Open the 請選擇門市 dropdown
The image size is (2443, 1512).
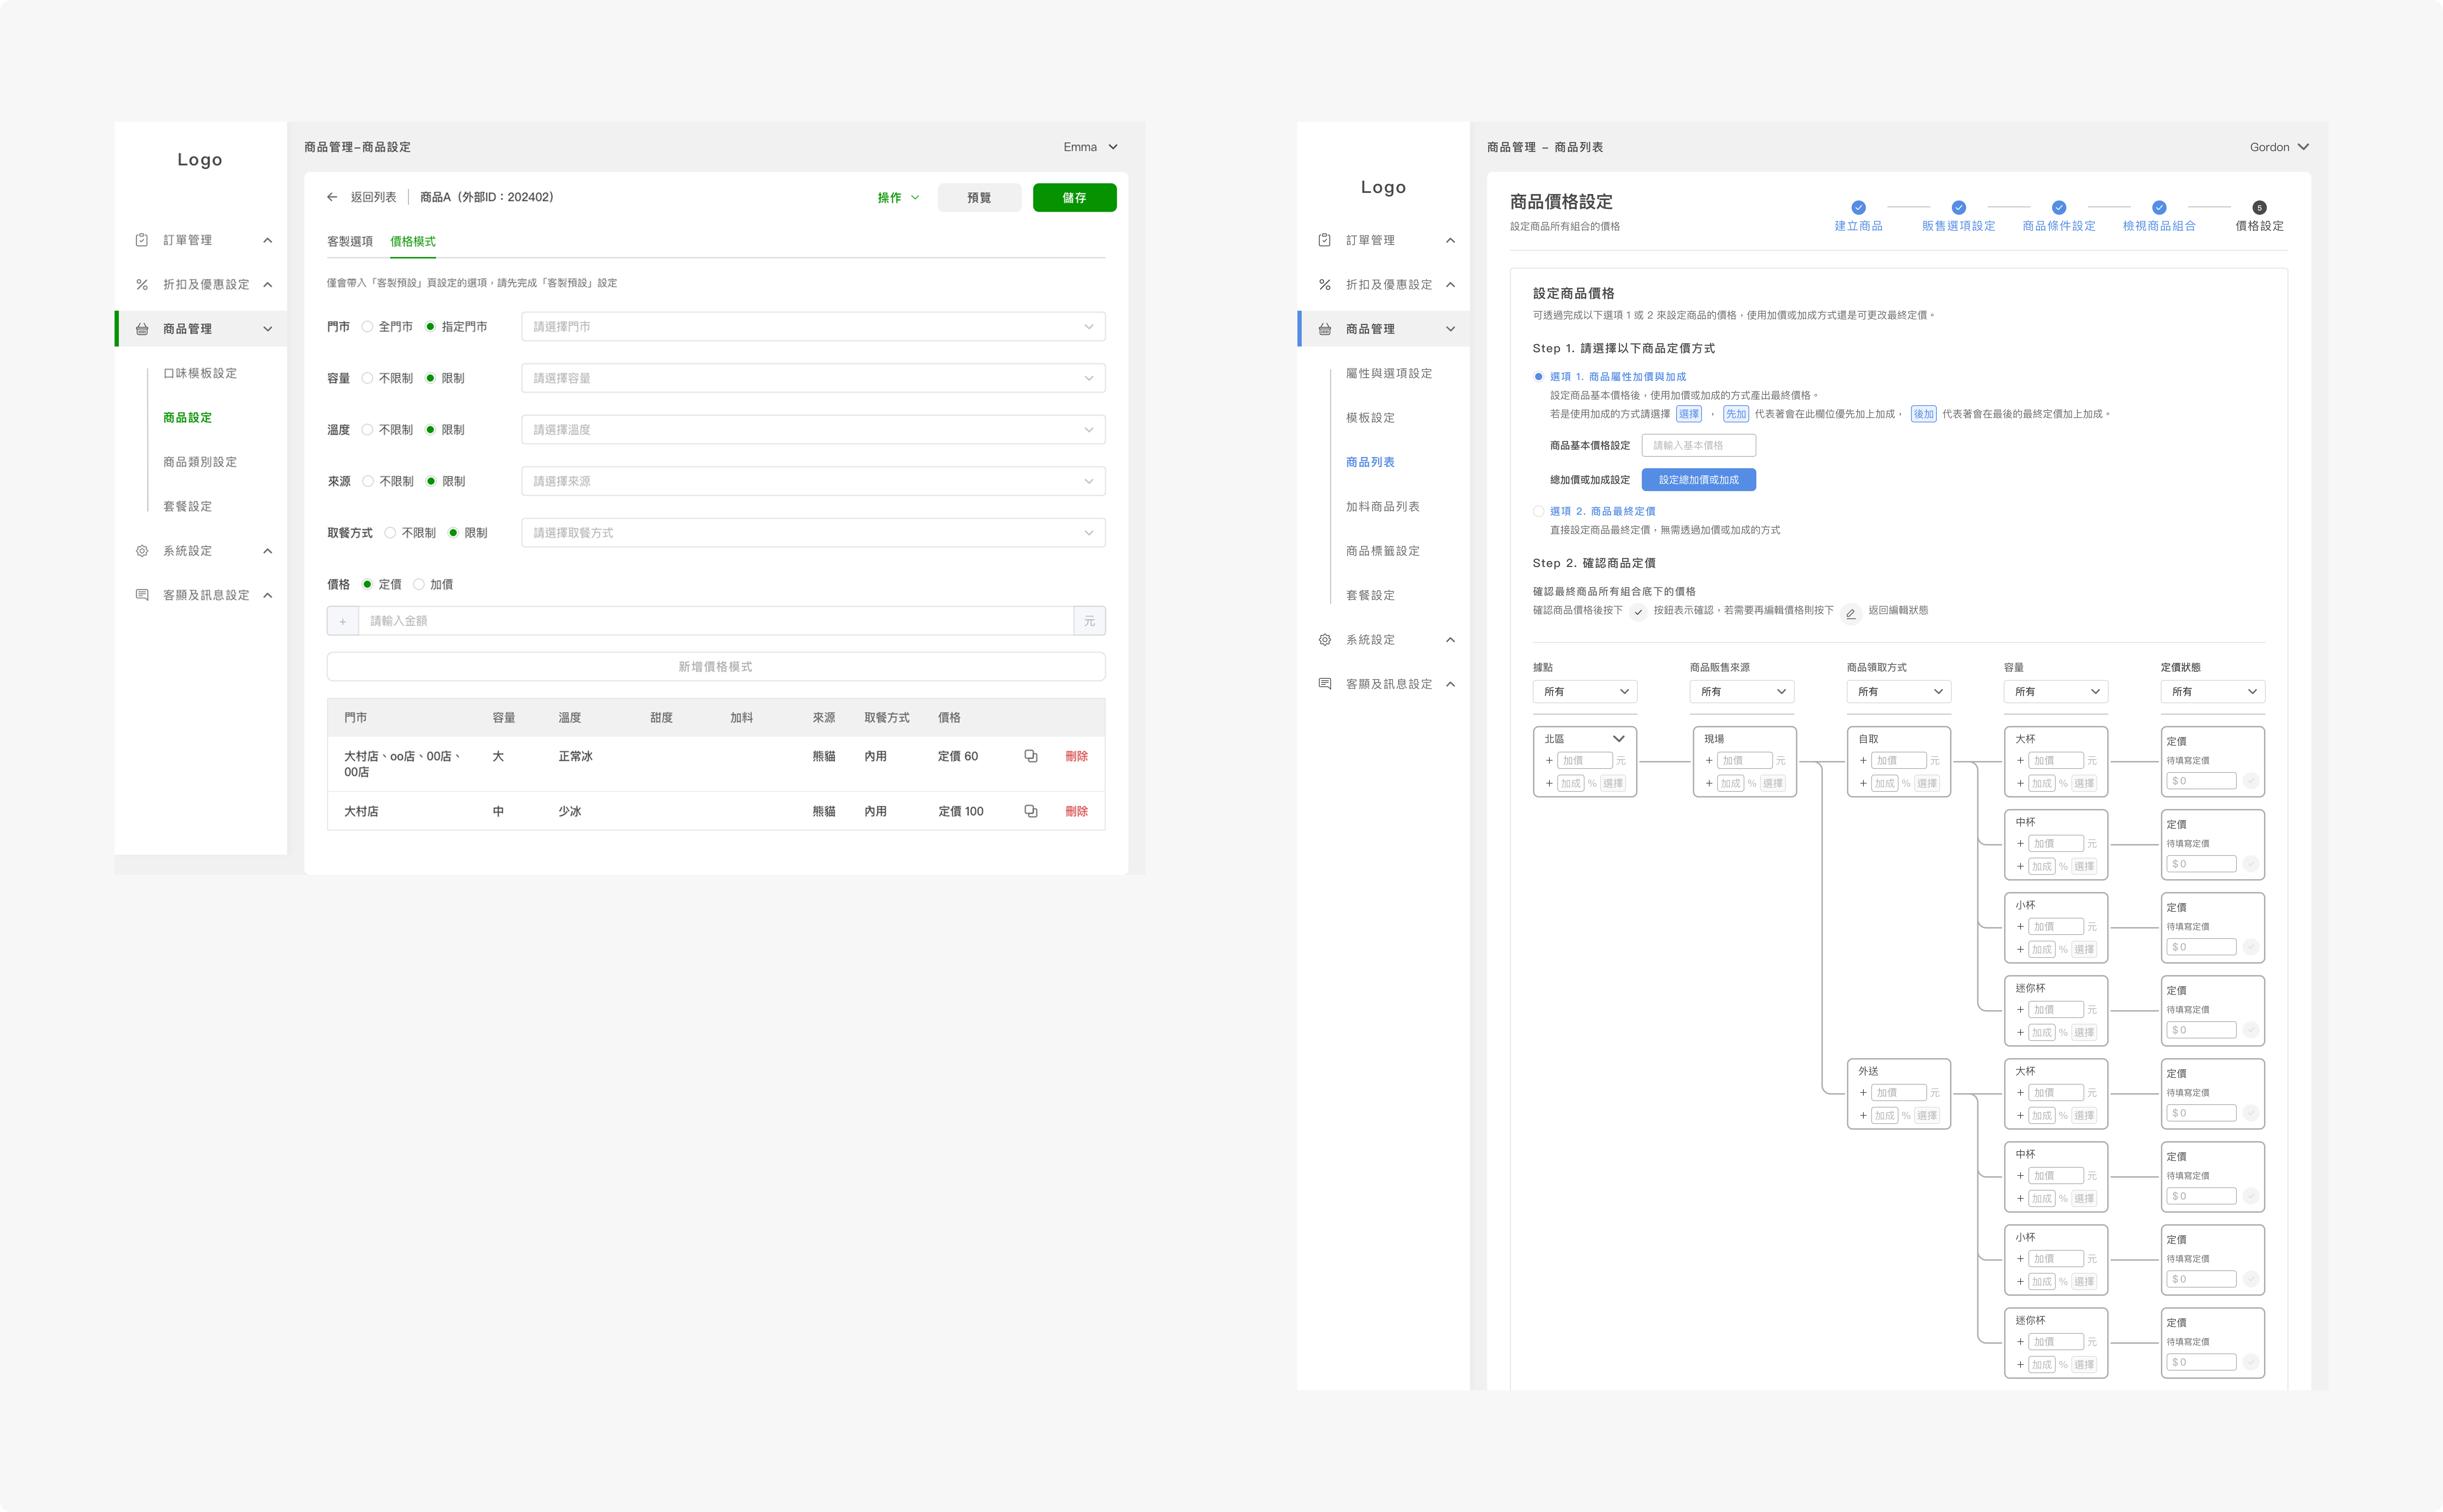(813, 327)
